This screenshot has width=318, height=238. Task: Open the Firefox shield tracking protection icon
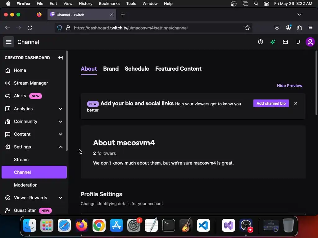click(60, 28)
